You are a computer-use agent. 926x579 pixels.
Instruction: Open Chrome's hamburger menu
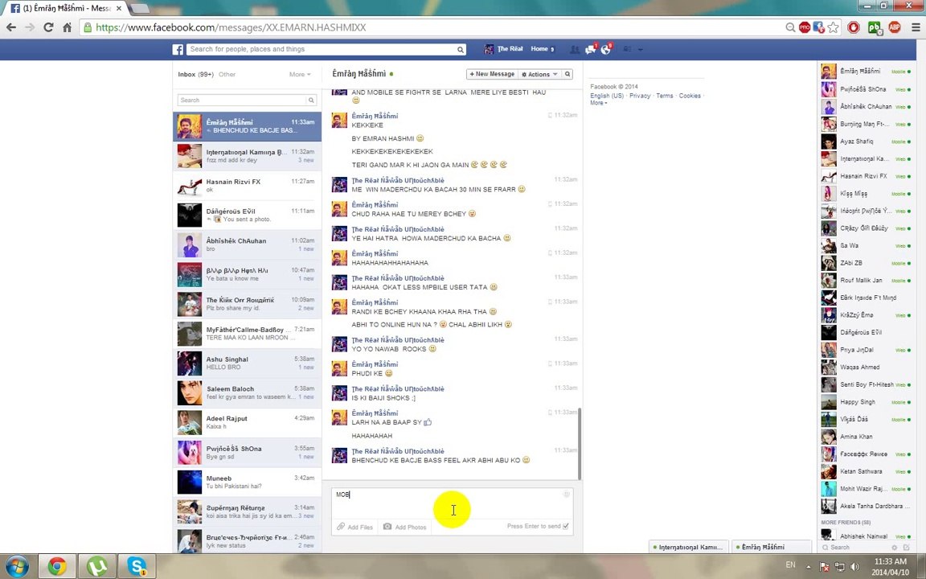(x=916, y=27)
